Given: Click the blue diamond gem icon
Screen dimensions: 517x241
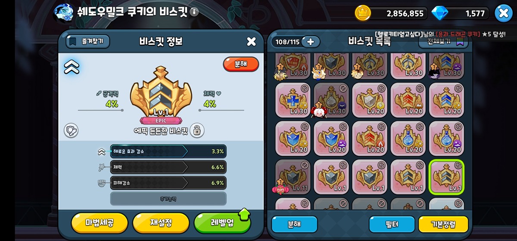Looking at the screenshot, I should click(440, 13).
